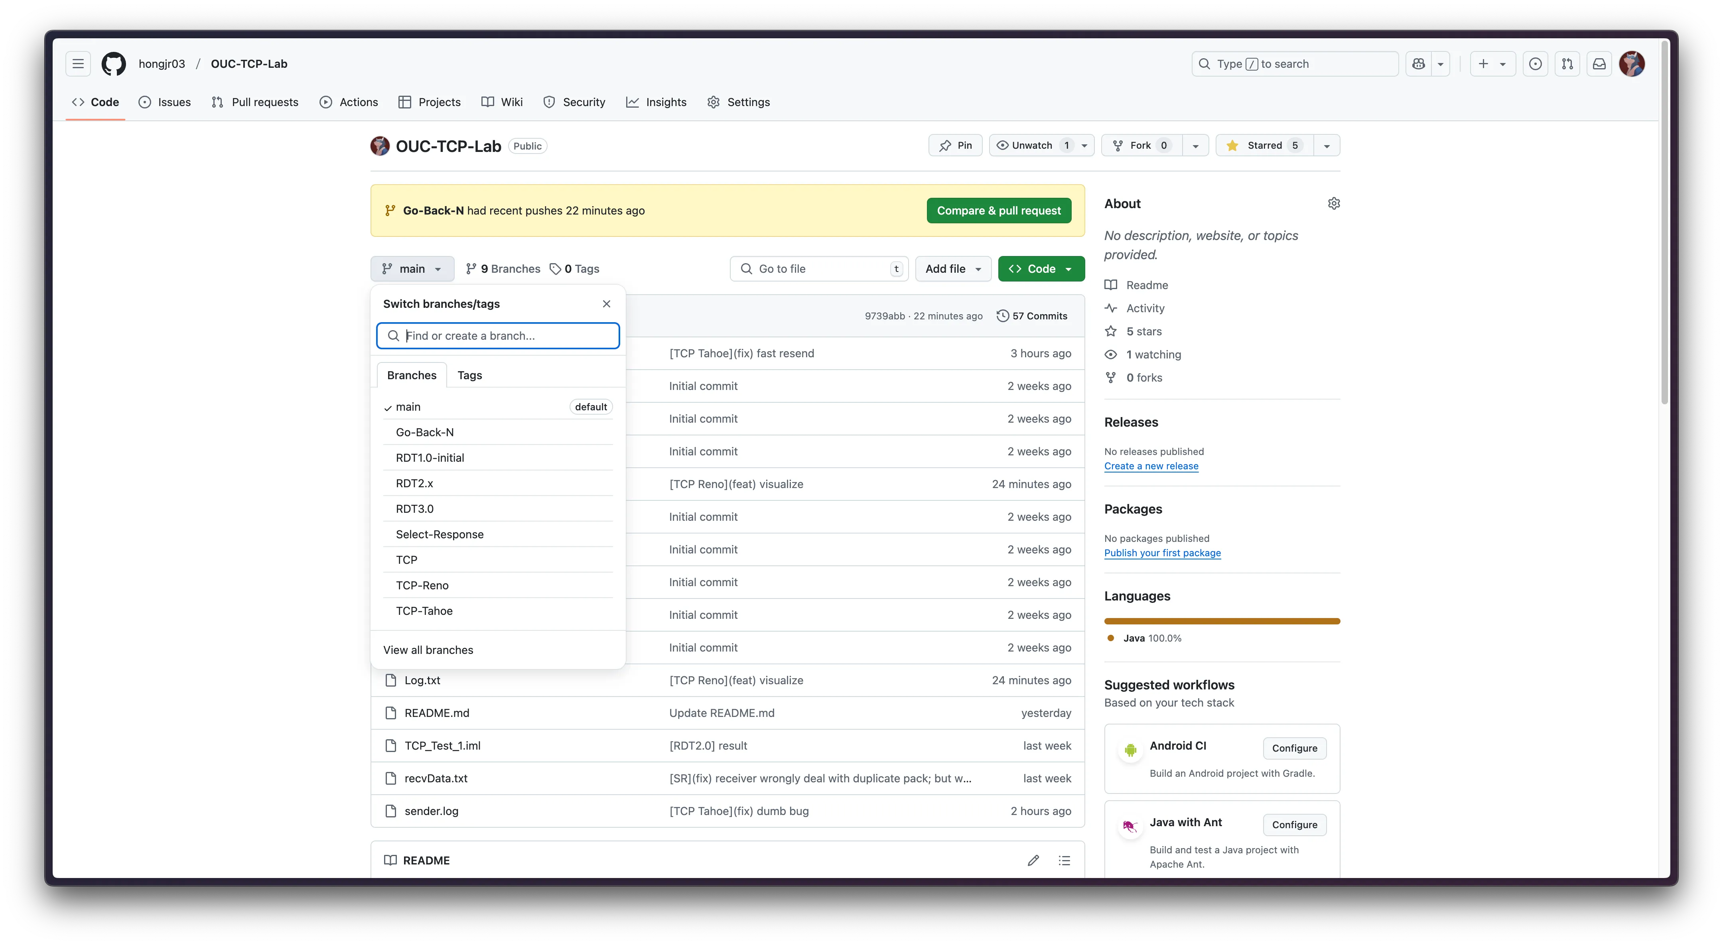The image size is (1723, 945).
Task: Open the green Code dropdown
Action: point(1041,268)
